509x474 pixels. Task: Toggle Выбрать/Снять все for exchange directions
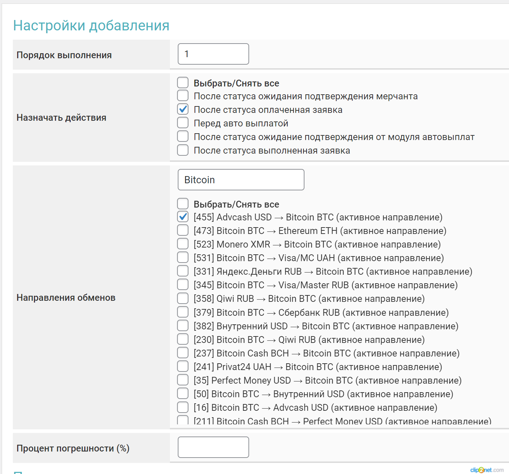[x=183, y=204]
